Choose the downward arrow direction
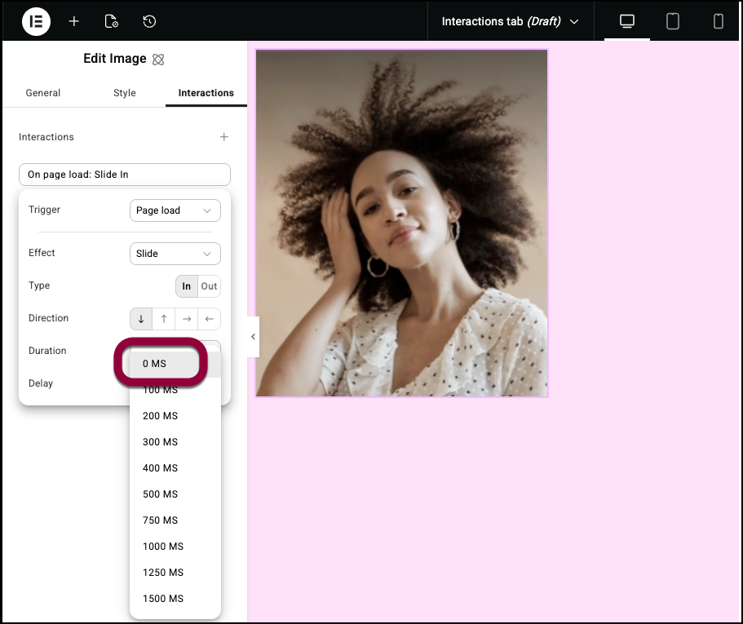The width and height of the screenshot is (743, 624). [x=141, y=319]
